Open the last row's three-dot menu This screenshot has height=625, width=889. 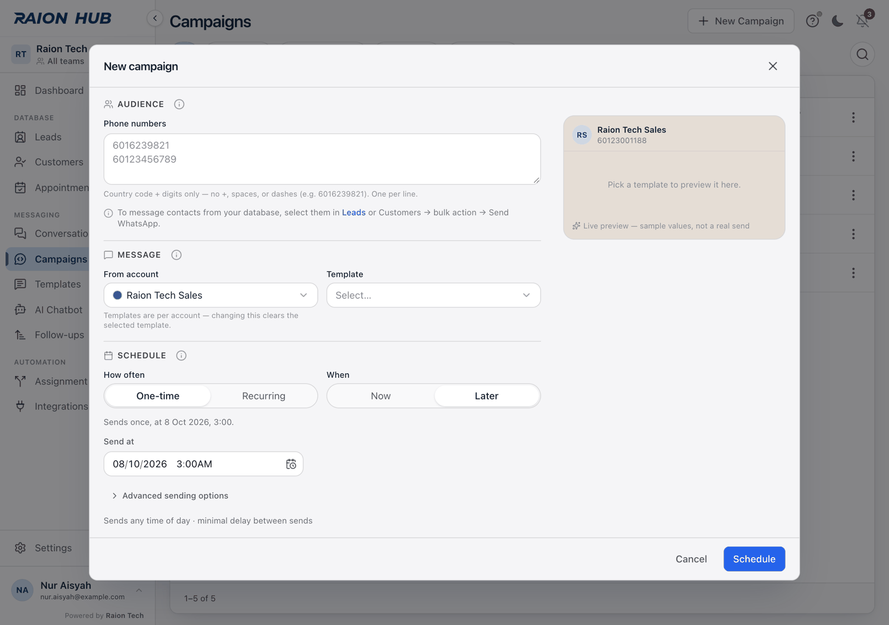click(x=853, y=273)
